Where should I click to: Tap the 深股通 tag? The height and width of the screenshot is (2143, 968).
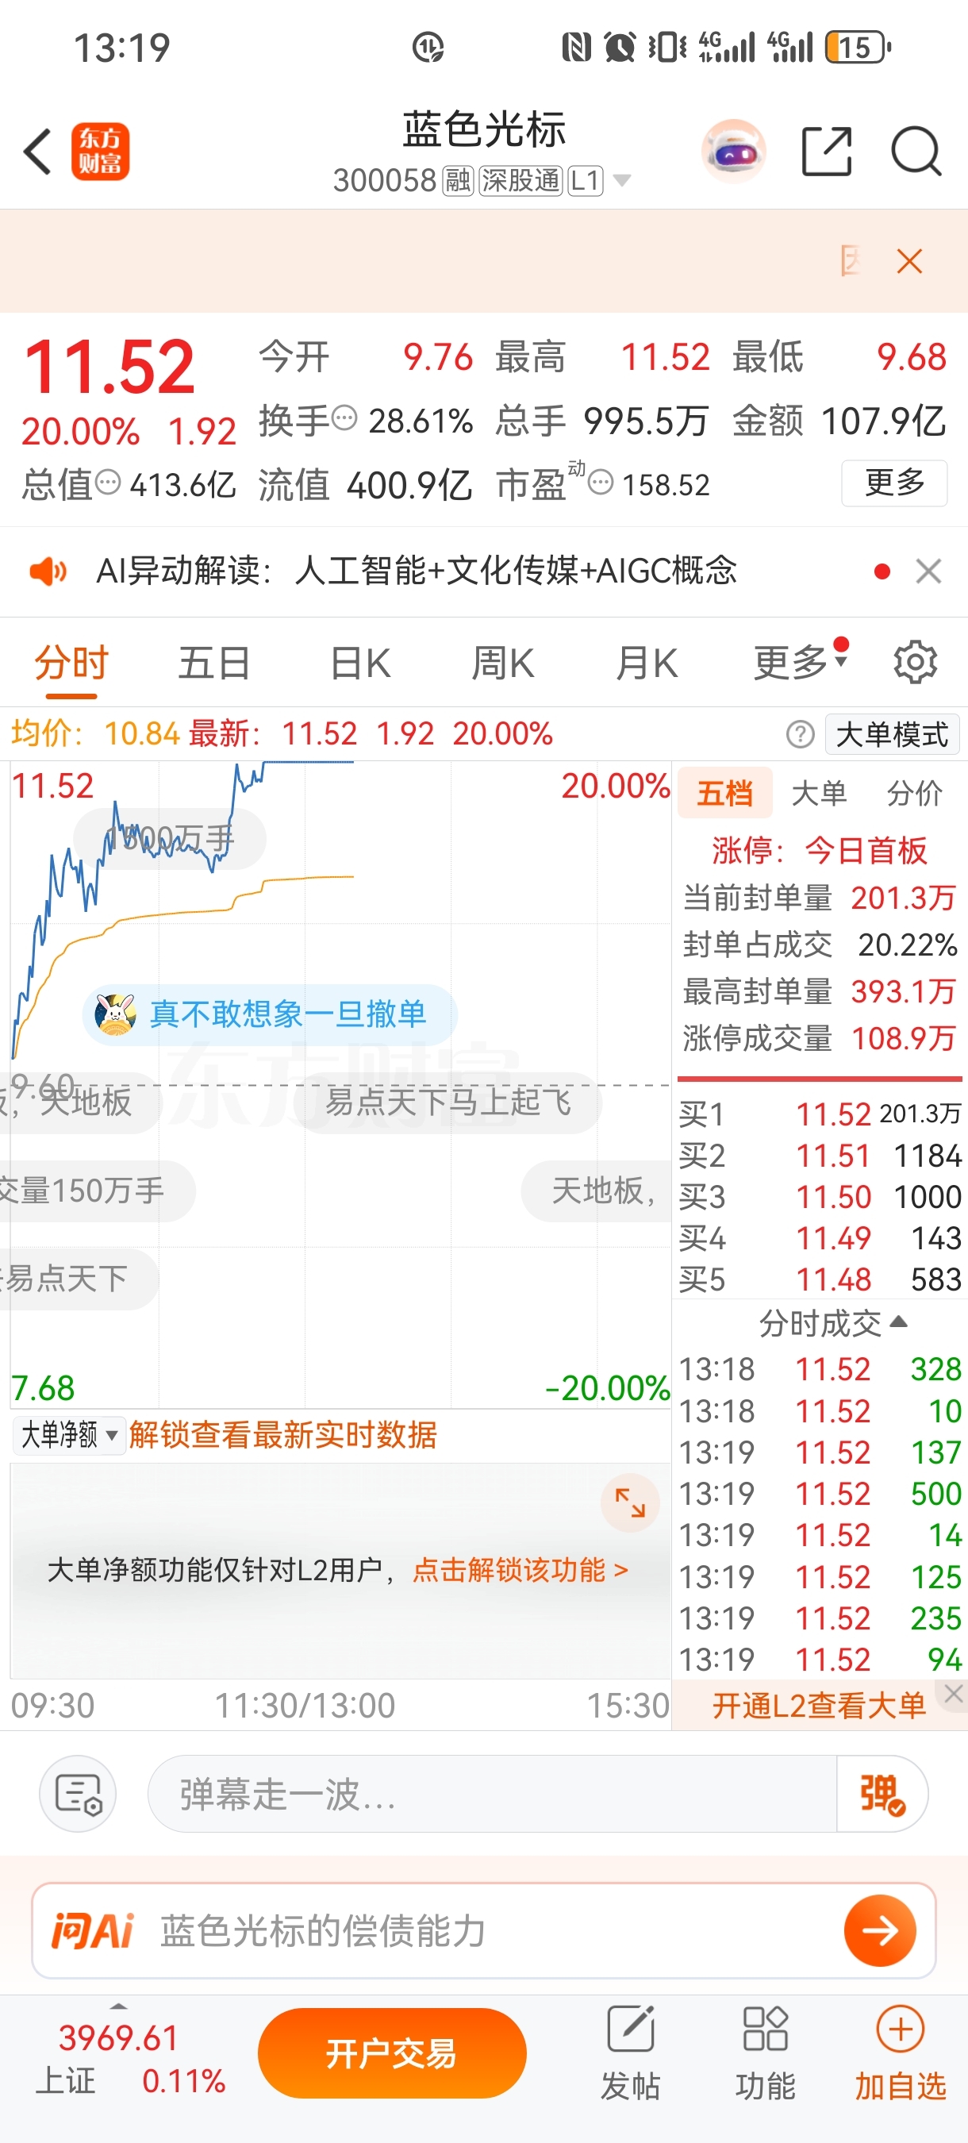tap(520, 179)
